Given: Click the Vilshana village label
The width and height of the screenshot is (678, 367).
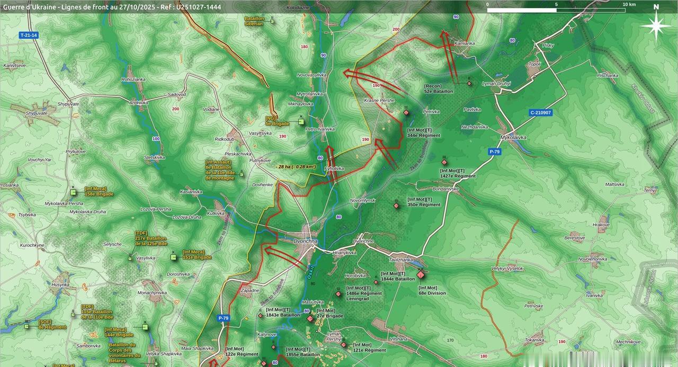Looking at the screenshot, I should coord(398,338).
